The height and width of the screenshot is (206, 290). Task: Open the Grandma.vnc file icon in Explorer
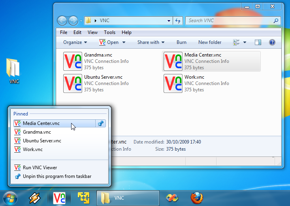(x=73, y=61)
